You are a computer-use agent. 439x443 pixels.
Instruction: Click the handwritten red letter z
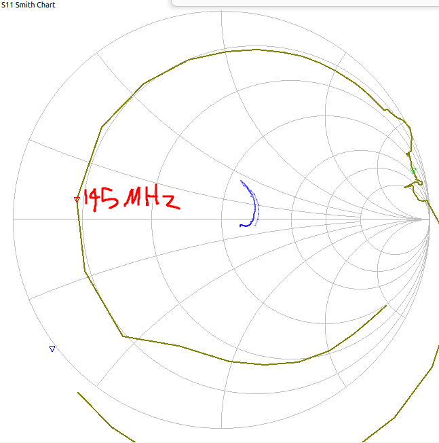pos(172,202)
